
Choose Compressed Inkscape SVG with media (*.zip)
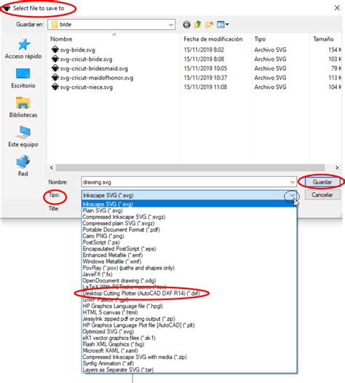click(189, 357)
